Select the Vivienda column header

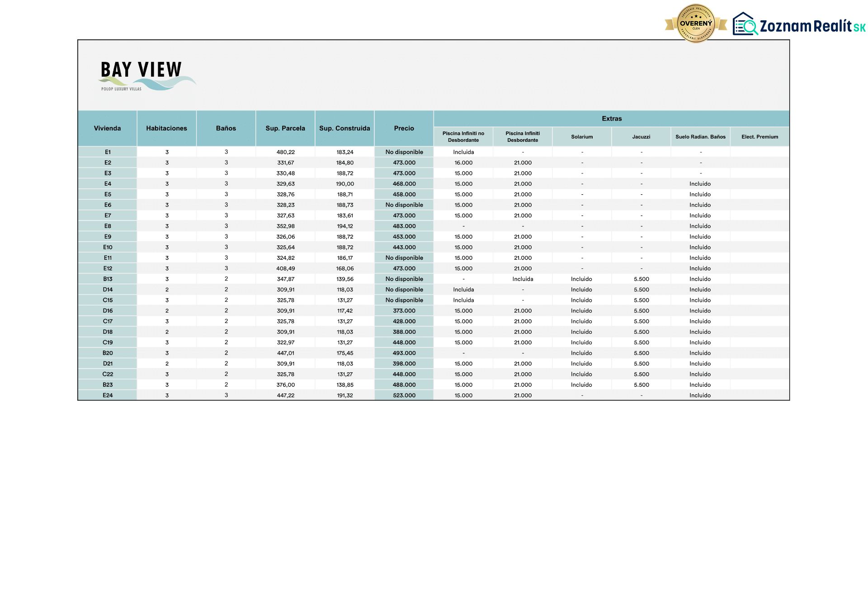point(107,128)
